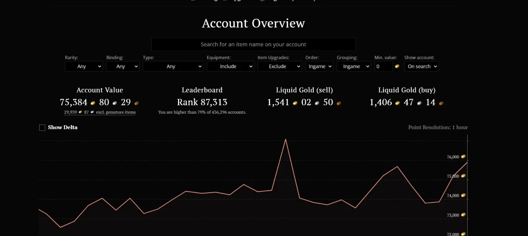Click the Rank 87,313 leaderboard value
The image size is (528, 236).
(202, 102)
